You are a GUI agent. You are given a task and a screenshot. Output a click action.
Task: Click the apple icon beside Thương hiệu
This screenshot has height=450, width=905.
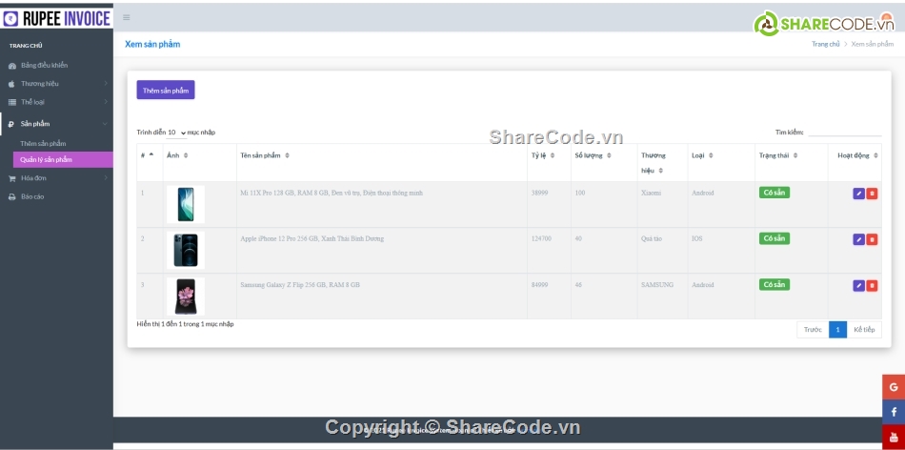coord(11,84)
